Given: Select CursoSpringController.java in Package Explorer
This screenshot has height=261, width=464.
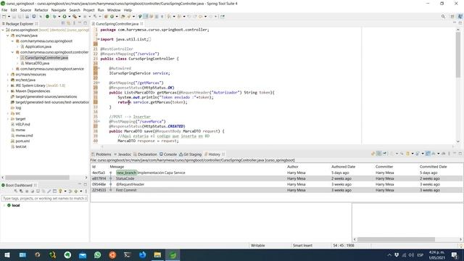Looking at the screenshot, I should pos(46,58).
